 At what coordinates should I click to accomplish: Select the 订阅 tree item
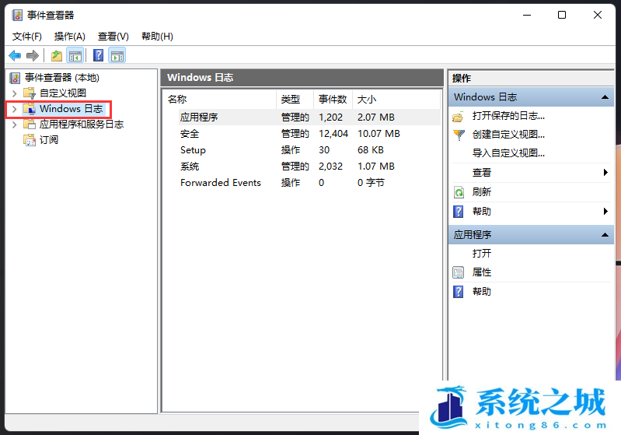(48, 140)
